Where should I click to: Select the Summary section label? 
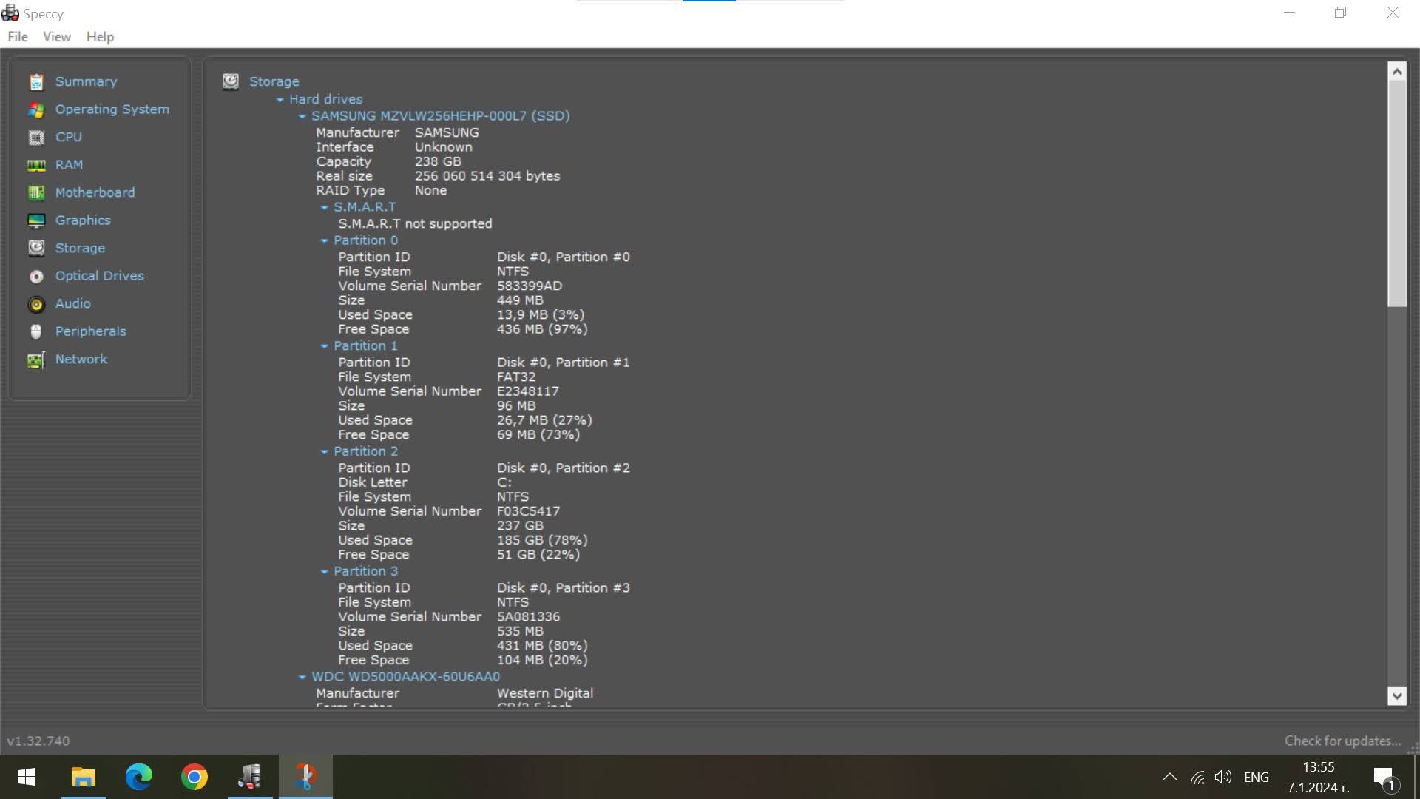click(86, 81)
